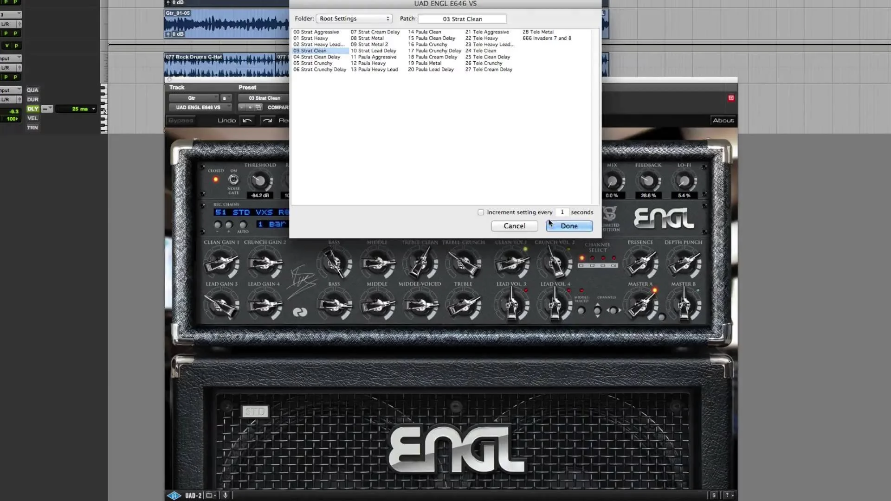Click the question mark icon at bottom right
Viewport: 891px width, 501px height.
click(x=726, y=495)
